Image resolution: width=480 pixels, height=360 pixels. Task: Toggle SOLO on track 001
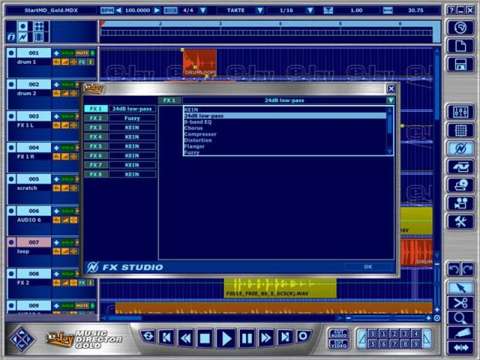(x=67, y=53)
